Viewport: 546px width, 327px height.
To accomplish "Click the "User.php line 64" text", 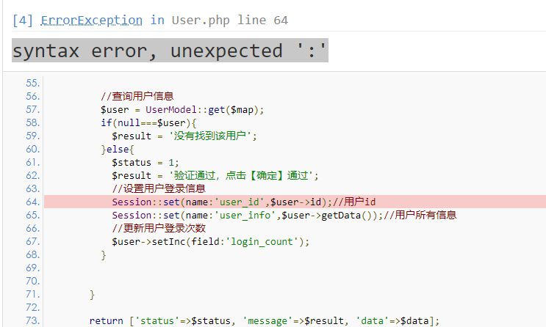I will pos(230,21).
